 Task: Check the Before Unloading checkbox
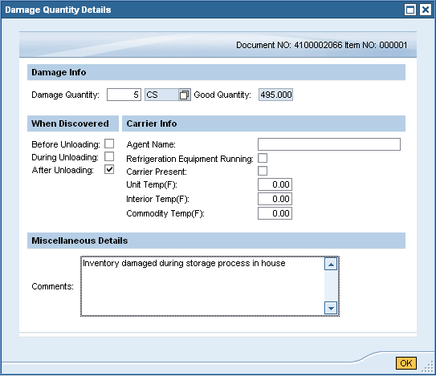point(109,144)
